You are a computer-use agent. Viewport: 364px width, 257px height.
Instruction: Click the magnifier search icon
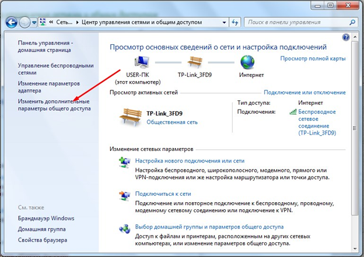tap(352, 22)
